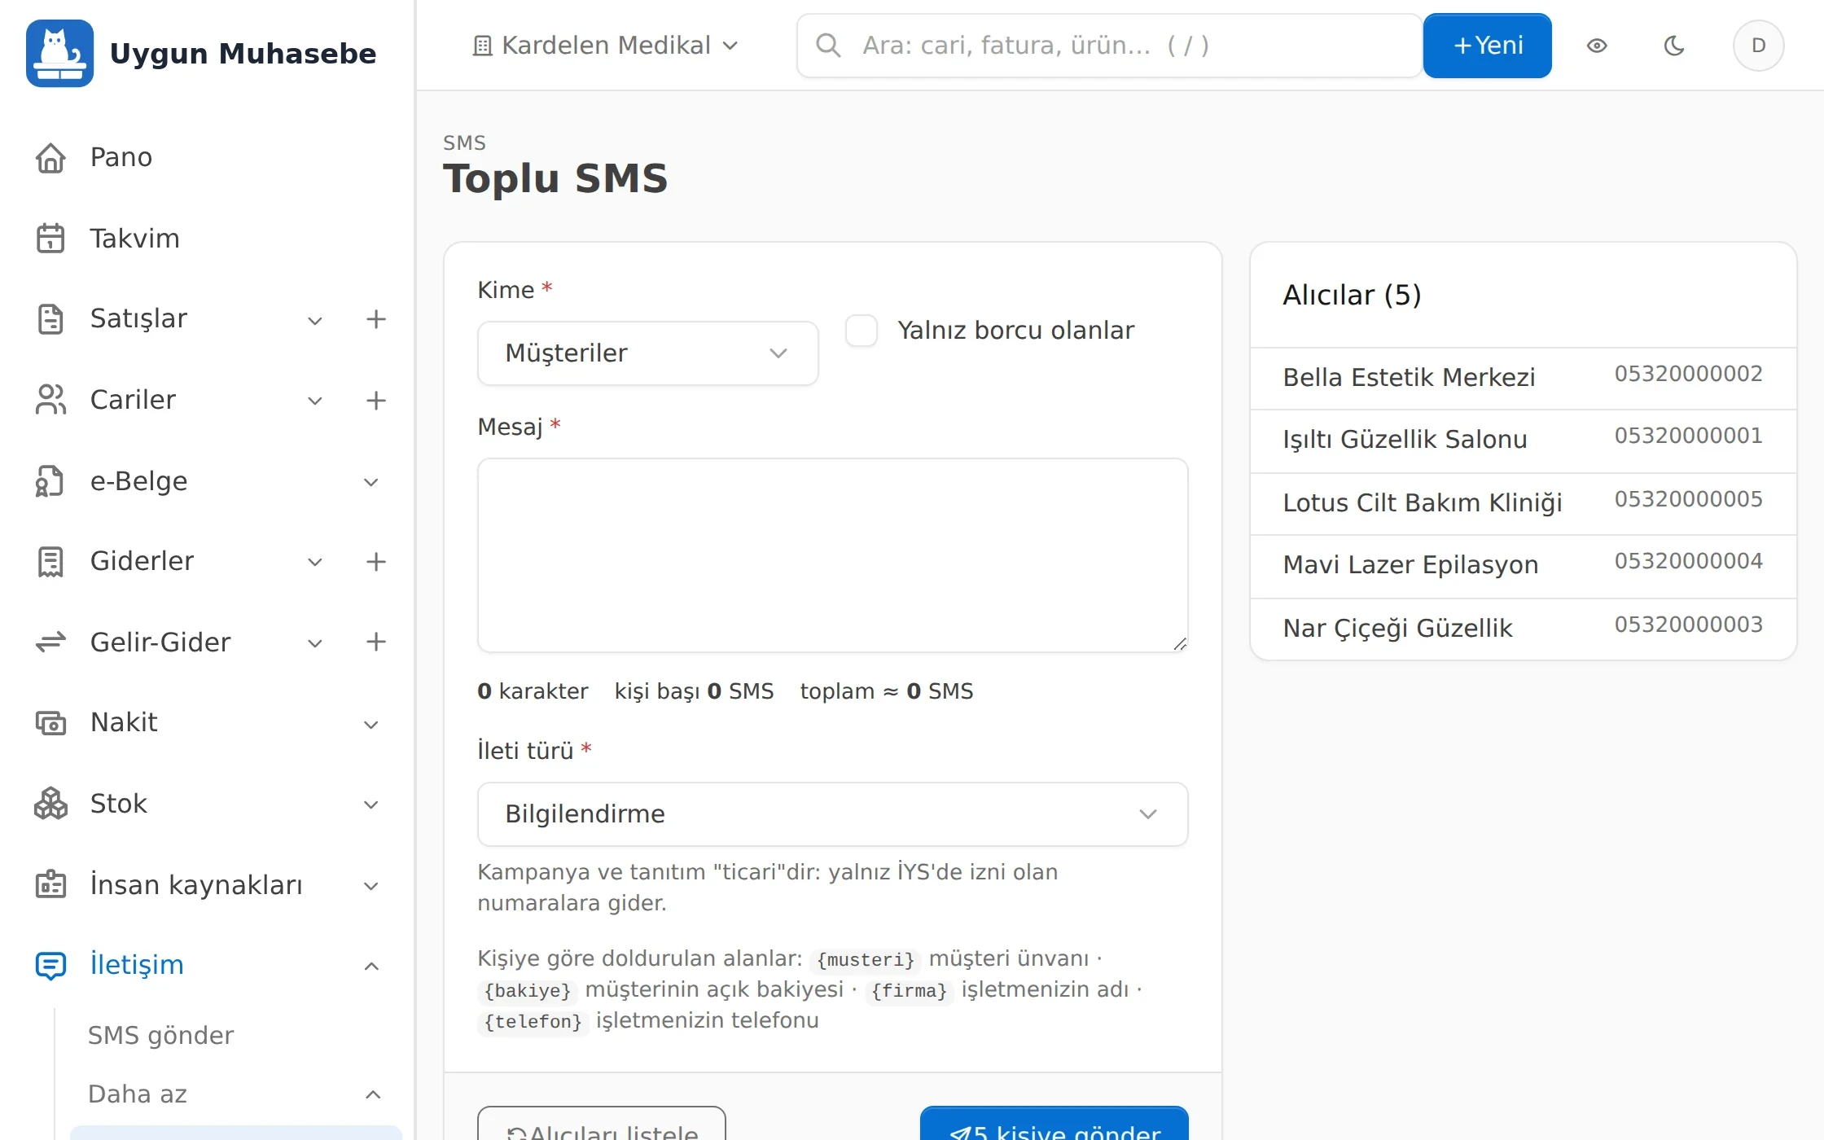Open the Müşteriler recipient dropdown
The image size is (1824, 1140).
[647, 353]
